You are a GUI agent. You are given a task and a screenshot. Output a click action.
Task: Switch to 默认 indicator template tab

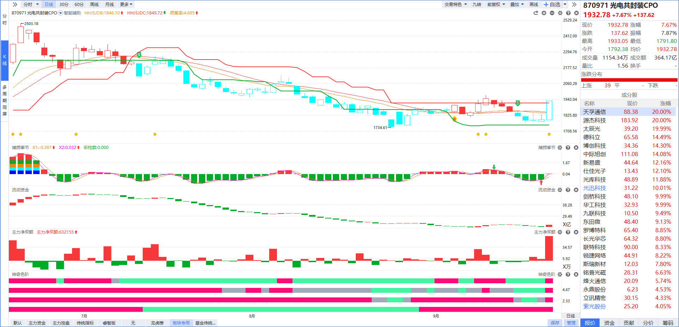tap(18, 323)
